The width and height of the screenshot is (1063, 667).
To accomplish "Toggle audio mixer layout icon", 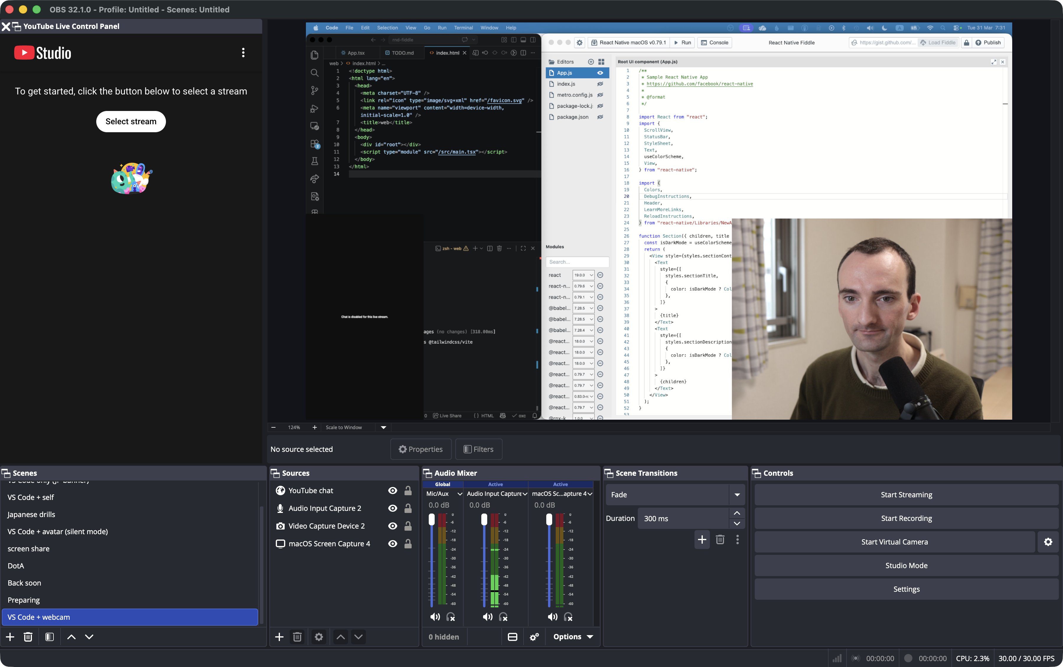I will tap(512, 637).
